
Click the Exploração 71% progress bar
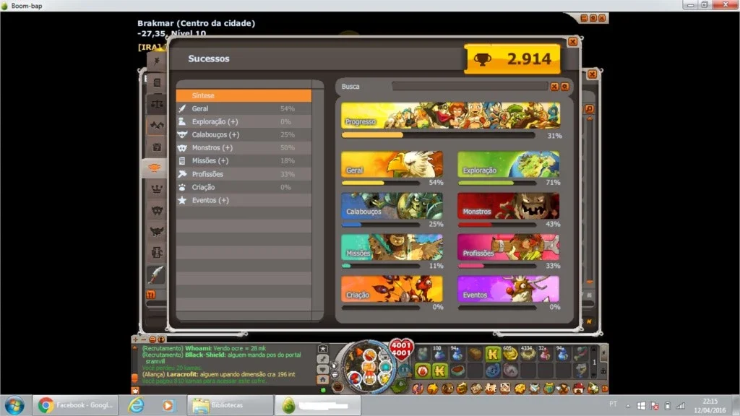[497, 183]
